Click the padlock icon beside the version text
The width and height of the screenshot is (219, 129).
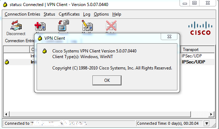[x=44, y=51]
